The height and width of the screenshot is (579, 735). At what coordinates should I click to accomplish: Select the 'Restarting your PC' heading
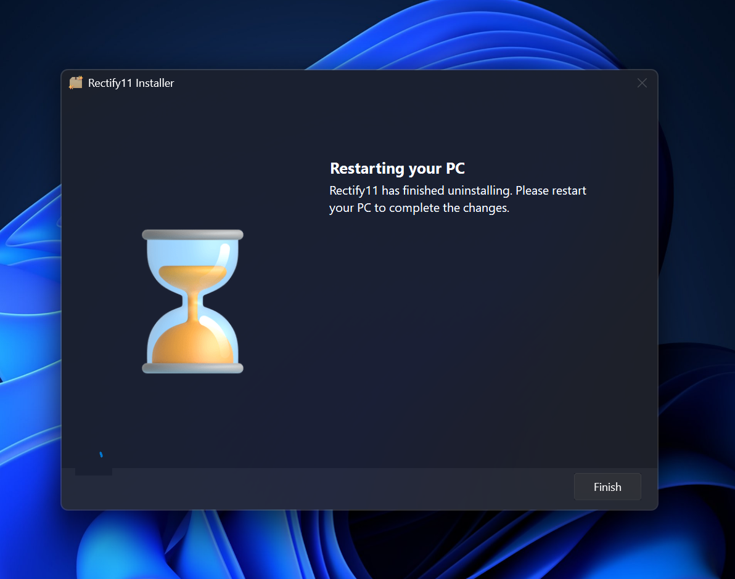coord(397,169)
